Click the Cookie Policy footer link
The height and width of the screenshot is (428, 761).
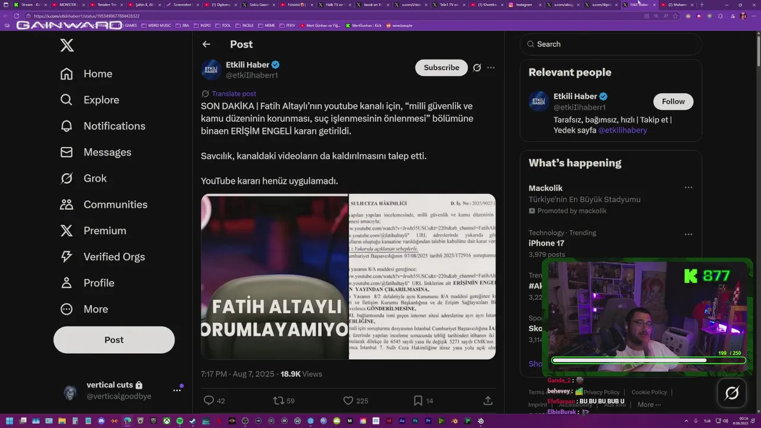pos(649,392)
